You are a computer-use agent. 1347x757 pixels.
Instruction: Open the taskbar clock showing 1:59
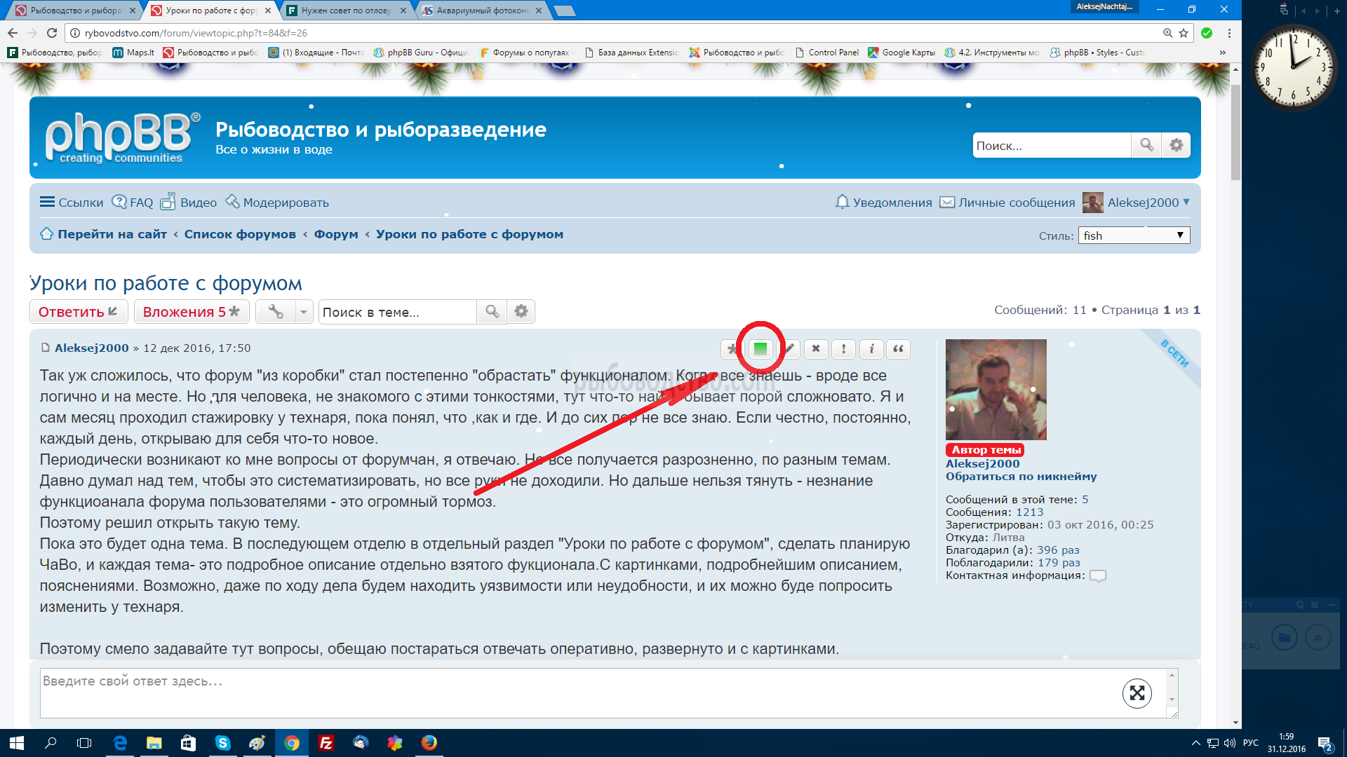pyautogui.click(x=1286, y=743)
